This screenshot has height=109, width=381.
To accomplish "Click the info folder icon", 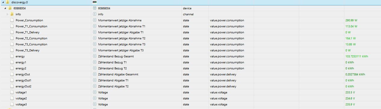I will (x=12, y=14).
